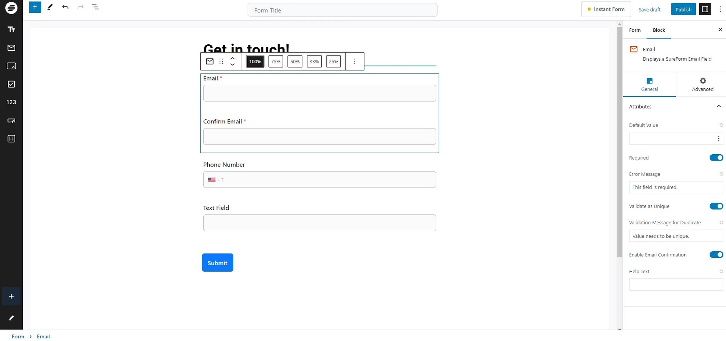Add a Textarea field from sidebar
726x341 pixels.
(12, 66)
